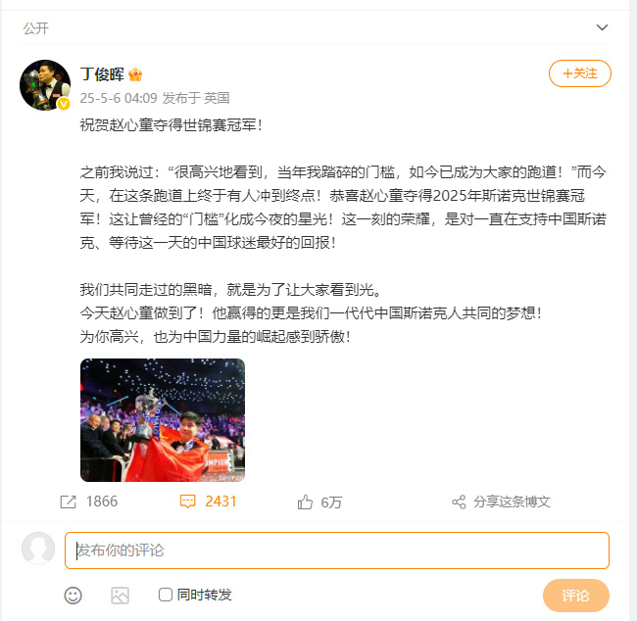Focus the 发布你的评论 comment field
Image resolution: width=637 pixels, height=621 pixels.
pos(337,550)
